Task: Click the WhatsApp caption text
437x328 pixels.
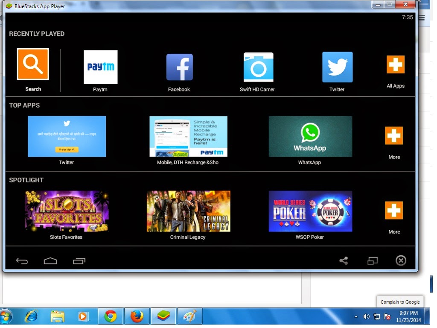Action: [x=309, y=162]
